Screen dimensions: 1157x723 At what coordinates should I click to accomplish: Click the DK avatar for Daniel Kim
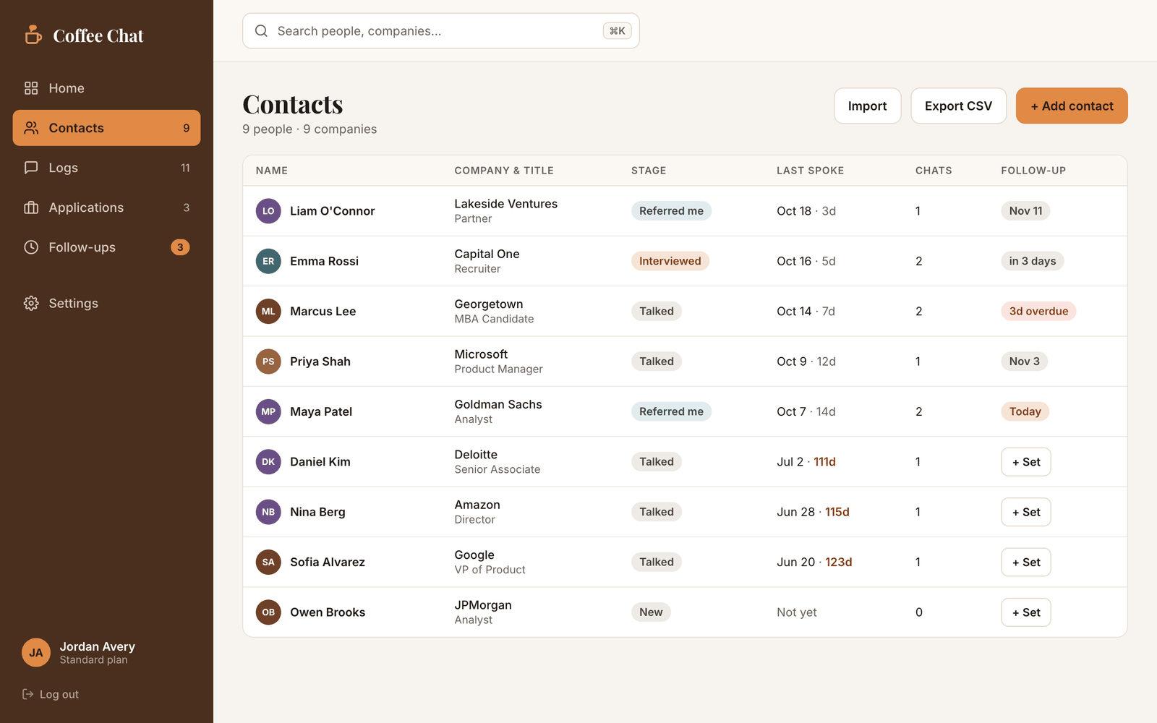click(x=268, y=462)
